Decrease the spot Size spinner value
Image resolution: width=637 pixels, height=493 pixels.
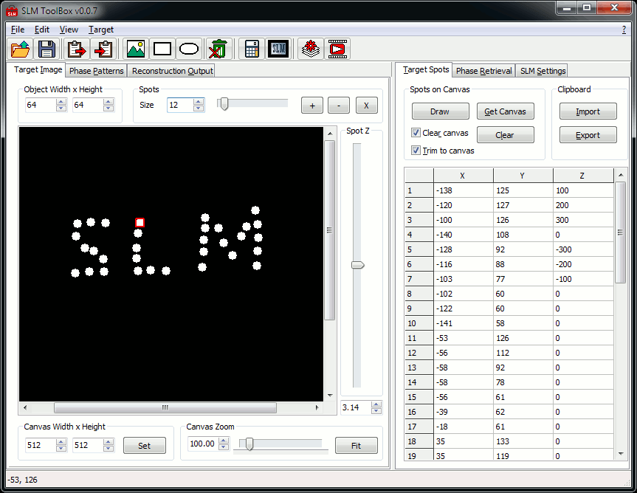click(199, 108)
